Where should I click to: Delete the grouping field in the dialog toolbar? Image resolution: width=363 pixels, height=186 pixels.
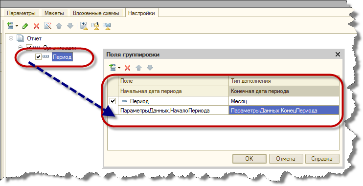(x=127, y=68)
